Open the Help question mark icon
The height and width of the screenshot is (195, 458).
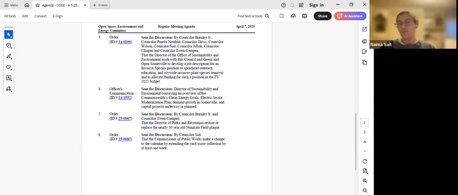tap(283, 5)
